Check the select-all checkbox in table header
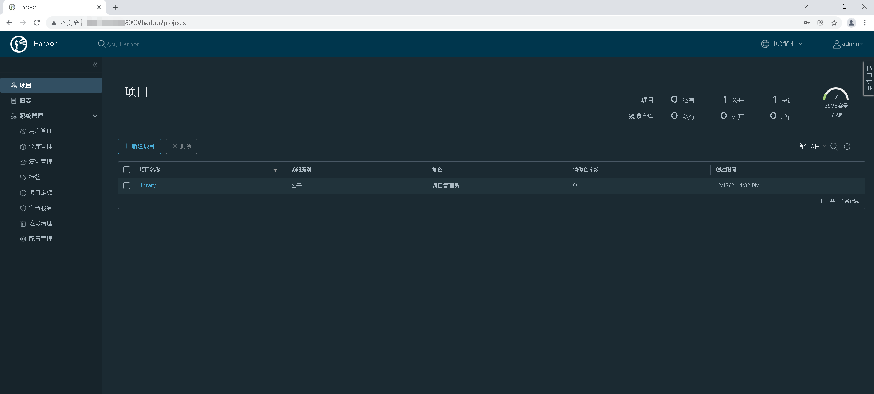This screenshot has width=874, height=394. 127,170
